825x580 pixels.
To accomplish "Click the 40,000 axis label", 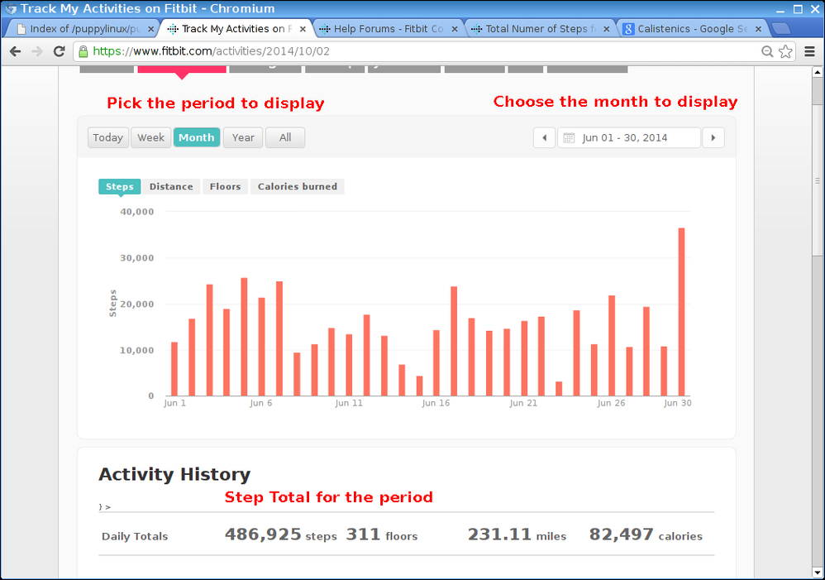I will [x=136, y=212].
